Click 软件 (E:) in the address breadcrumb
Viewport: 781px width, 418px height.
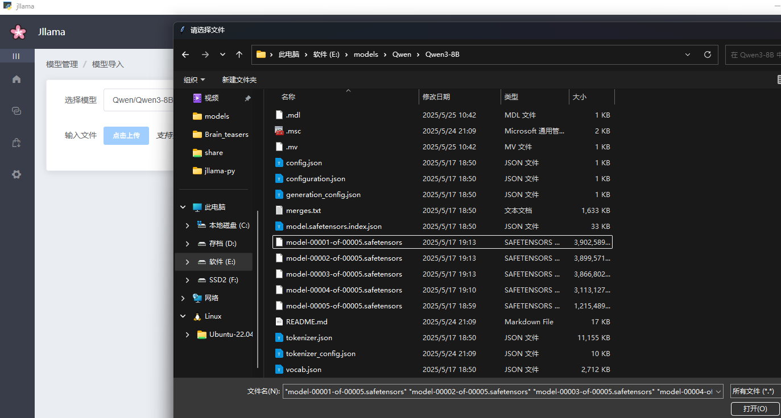pyautogui.click(x=326, y=55)
